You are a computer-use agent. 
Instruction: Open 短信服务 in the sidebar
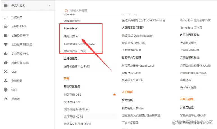click(x=17, y=17)
